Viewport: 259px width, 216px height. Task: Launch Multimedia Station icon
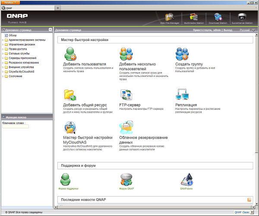(194, 17)
